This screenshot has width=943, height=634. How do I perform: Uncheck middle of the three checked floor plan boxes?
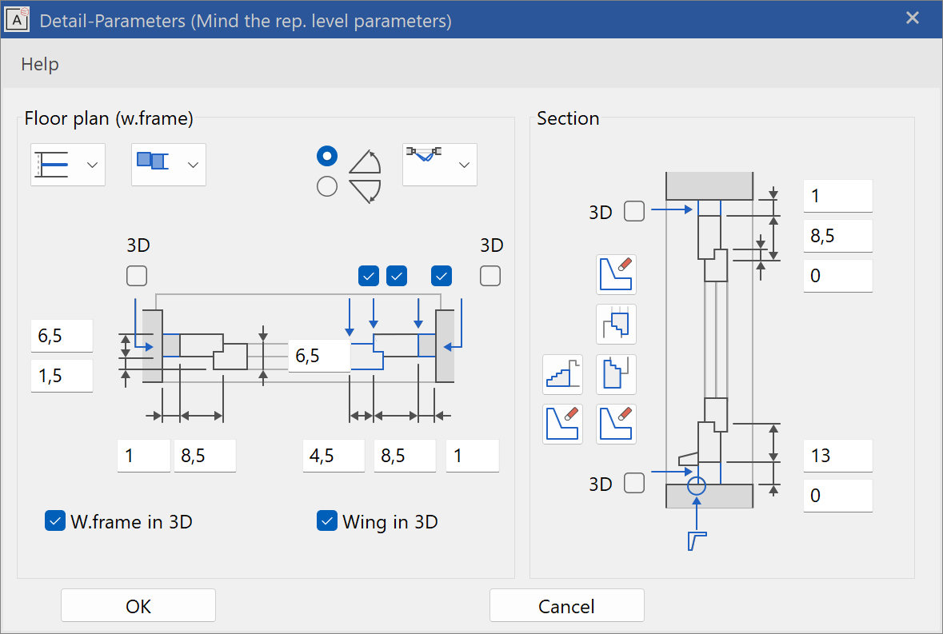coord(397,276)
